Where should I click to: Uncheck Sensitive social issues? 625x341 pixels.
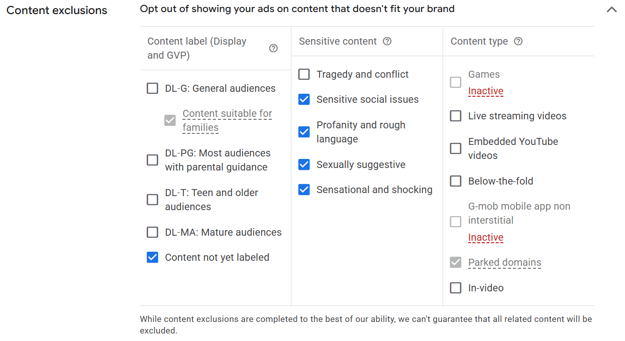pos(304,99)
